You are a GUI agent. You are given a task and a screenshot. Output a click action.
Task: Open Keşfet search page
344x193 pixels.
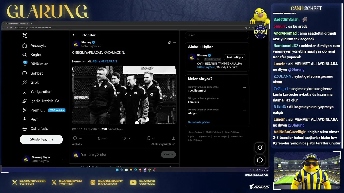tap(32, 55)
